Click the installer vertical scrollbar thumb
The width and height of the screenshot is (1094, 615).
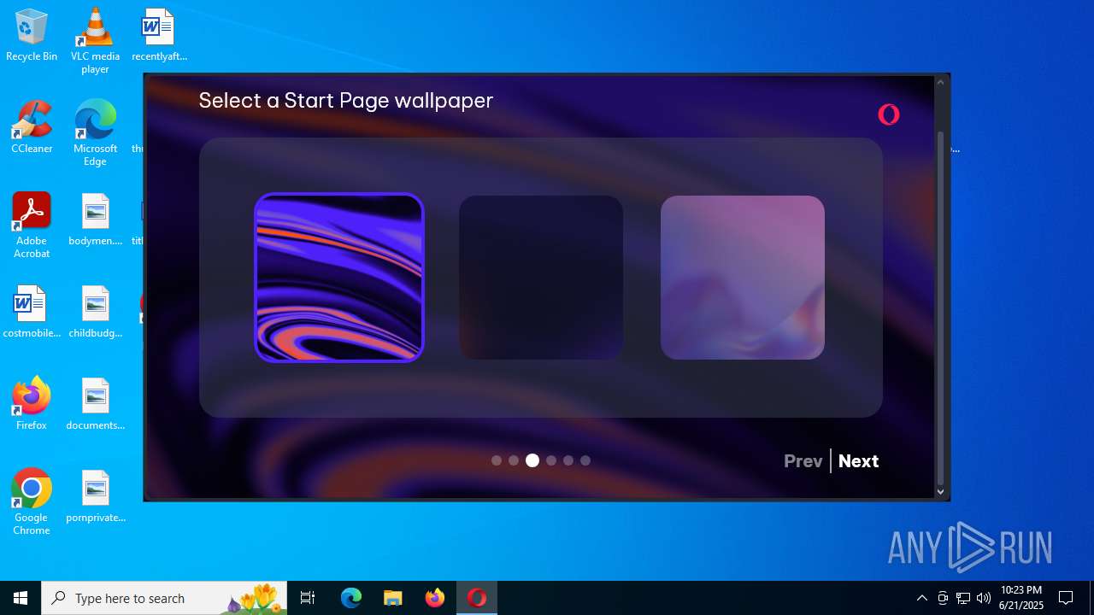[940, 307]
